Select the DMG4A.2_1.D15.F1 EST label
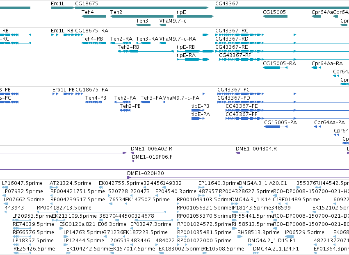This screenshot has height=255, width=349. (x=271, y=241)
